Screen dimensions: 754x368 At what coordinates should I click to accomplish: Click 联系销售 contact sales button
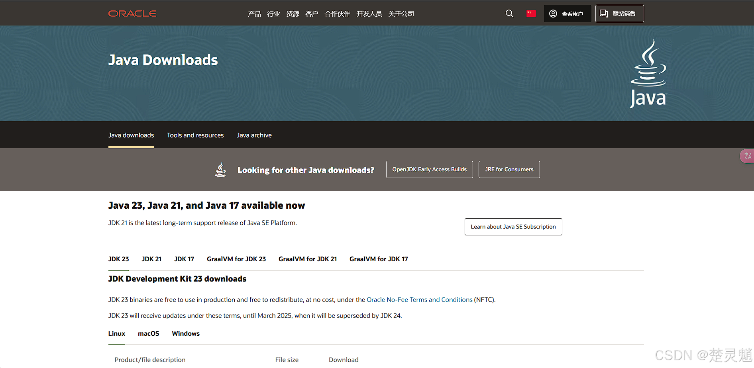pos(619,14)
